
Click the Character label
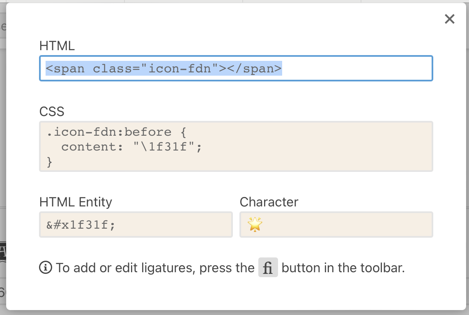(x=269, y=202)
